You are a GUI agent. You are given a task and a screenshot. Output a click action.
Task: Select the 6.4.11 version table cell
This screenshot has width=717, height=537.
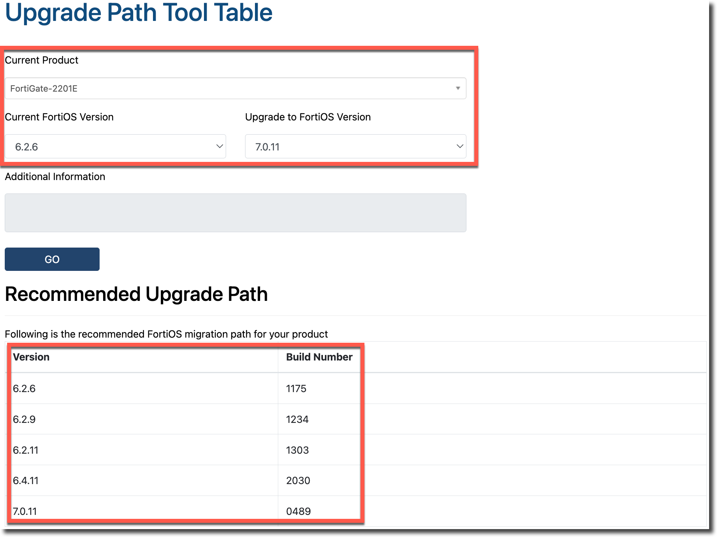click(x=26, y=481)
